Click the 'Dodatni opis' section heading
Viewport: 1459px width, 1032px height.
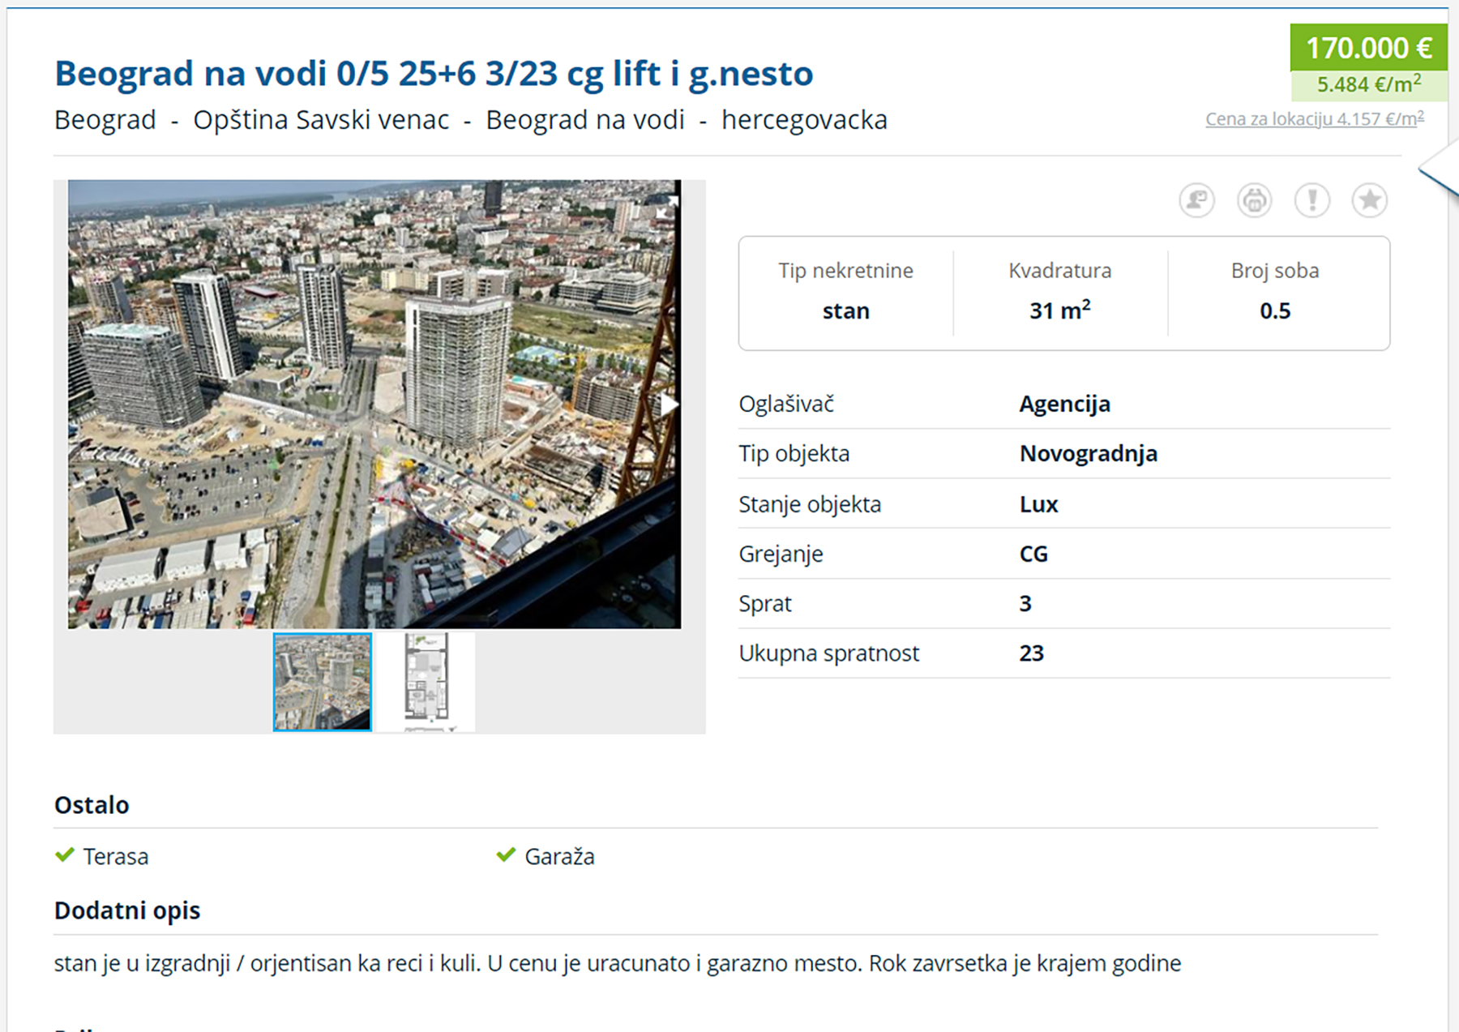point(127,910)
